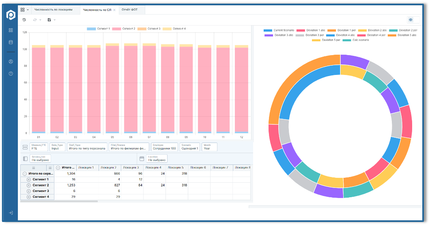Collapse the Итого по серв... row
The image size is (430, 226).
pos(25,173)
